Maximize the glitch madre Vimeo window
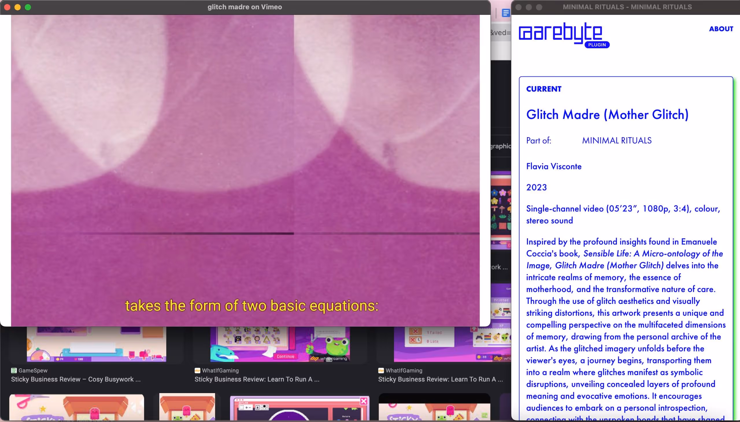Image resolution: width=740 pixels, height=422 pixels. 28,7
